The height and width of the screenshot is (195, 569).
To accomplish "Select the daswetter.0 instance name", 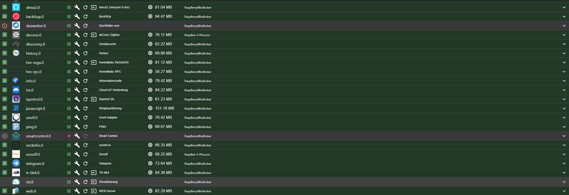I will [36, 26].
